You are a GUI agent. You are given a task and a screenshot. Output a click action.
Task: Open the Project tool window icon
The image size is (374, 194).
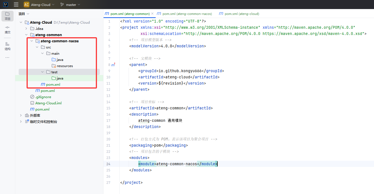click(7, 16)
